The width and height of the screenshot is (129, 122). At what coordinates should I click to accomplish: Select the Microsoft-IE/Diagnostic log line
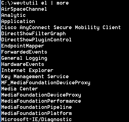pos(37,120)
